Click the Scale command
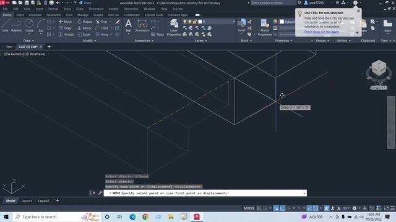396x222 pixels. pos(84,35)
